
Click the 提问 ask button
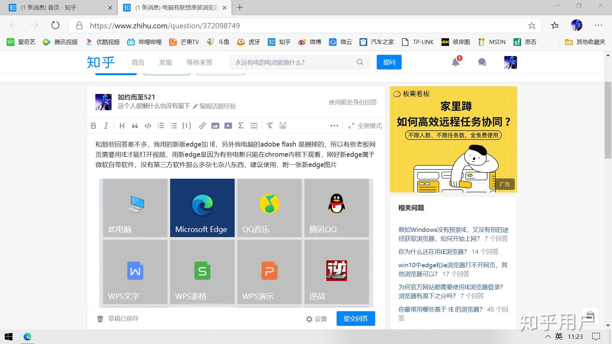389,62
